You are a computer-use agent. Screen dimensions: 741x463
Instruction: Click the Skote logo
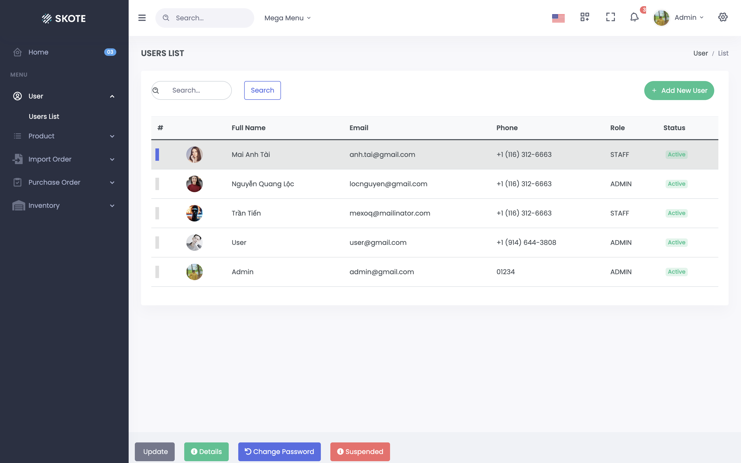pos(63,18)
